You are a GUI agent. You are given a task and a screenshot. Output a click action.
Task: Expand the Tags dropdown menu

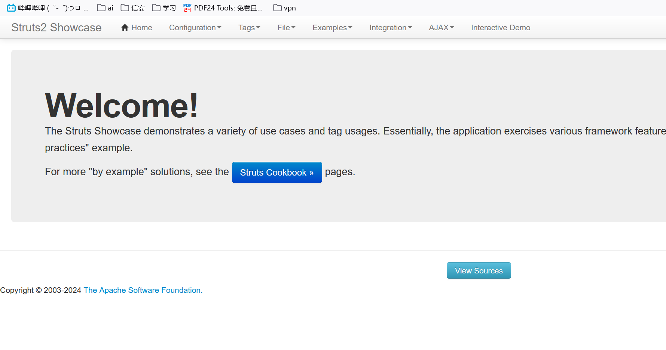click(x=249, y=28)
